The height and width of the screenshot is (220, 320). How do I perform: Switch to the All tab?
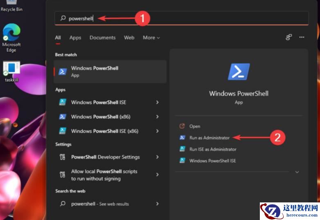pyautogui.click(x=58, y=38)
